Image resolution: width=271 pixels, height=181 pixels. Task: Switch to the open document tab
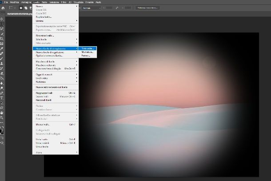pos(20,14)
